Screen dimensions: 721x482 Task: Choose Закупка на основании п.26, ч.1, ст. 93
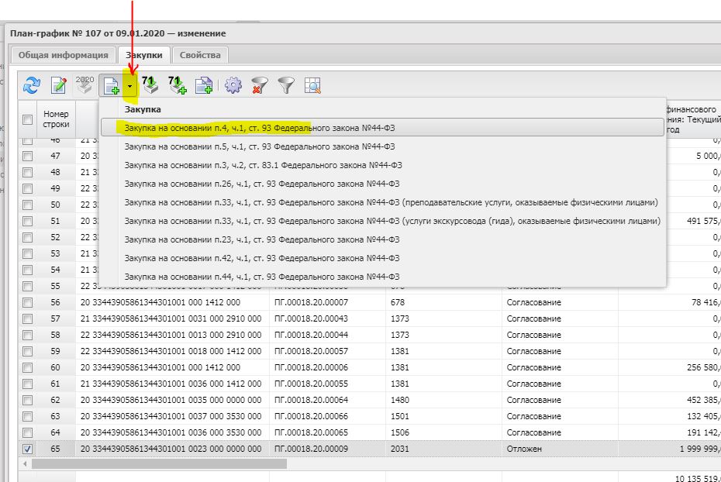261,184
